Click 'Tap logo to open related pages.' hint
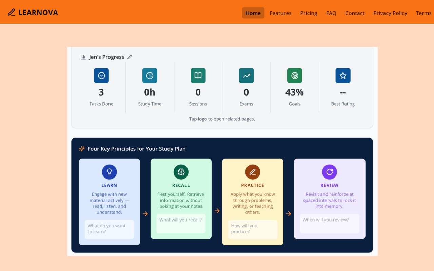This screenshot has height=271, width=434. [x=222, y=119]
